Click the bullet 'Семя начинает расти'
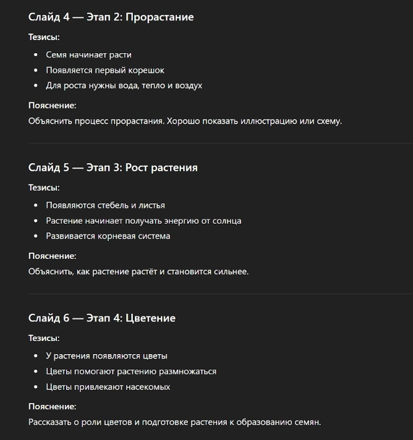The width and height of the screenshot is (413, 440). tap(88, 55)
